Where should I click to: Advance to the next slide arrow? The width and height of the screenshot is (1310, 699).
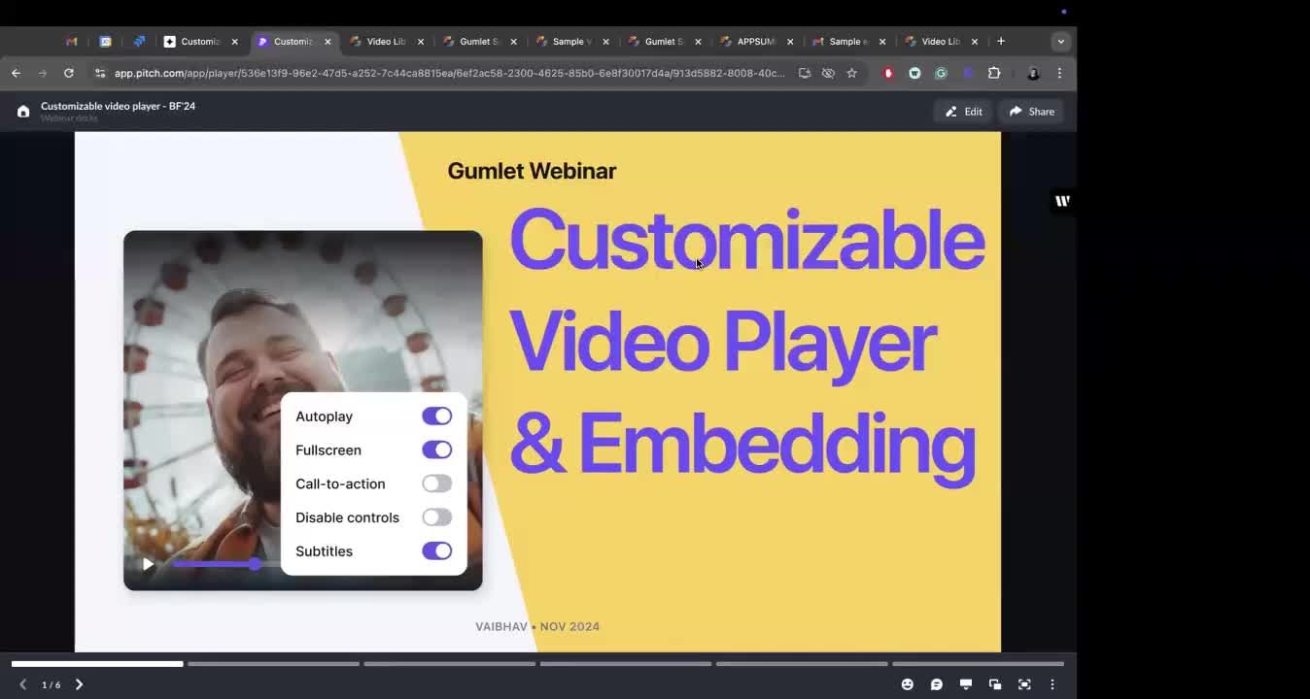click(79, 684)
